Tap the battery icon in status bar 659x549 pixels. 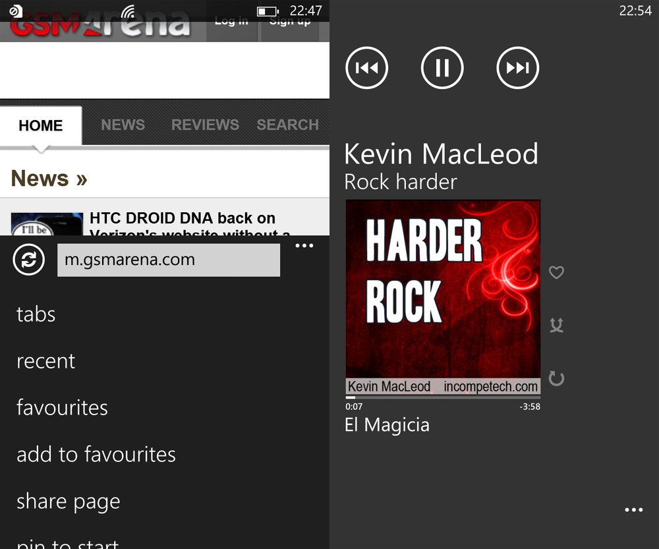point(268,11)
